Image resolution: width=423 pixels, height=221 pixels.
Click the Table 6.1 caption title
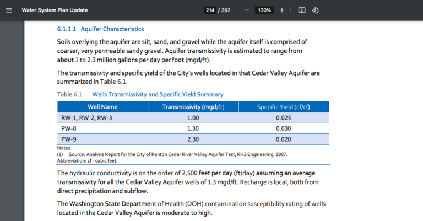(158, 95)
